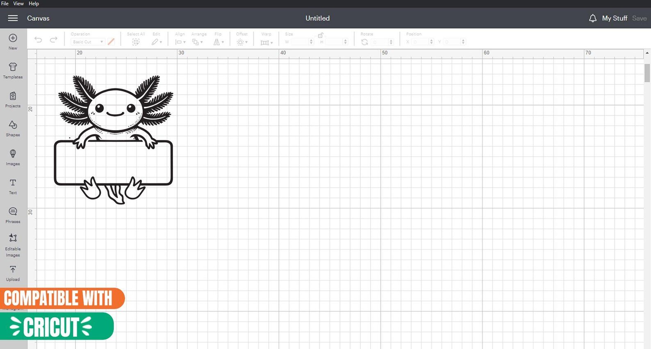Click the Undo arrow
This screenshot has height=349, width=651.
click(38, 40)
